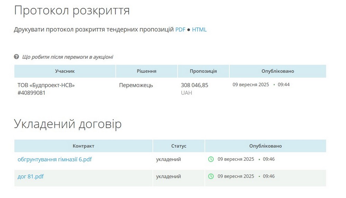Viewport: 346px width, 198px height.
Task: Select the Статус column header
Action: (x=179, y=146)
